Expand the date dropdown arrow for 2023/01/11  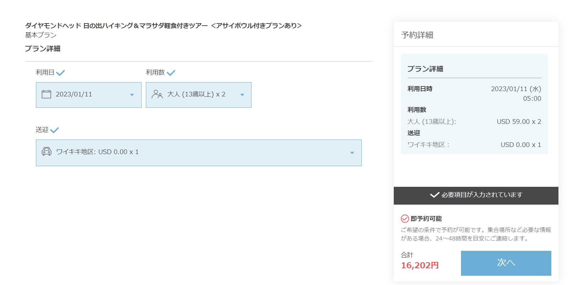pyautogui.click(x=132, y=95)
